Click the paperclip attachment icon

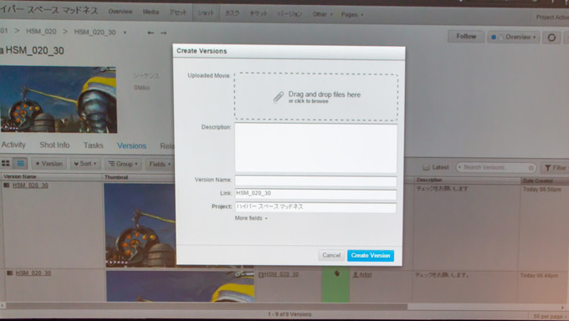point(279,97)
